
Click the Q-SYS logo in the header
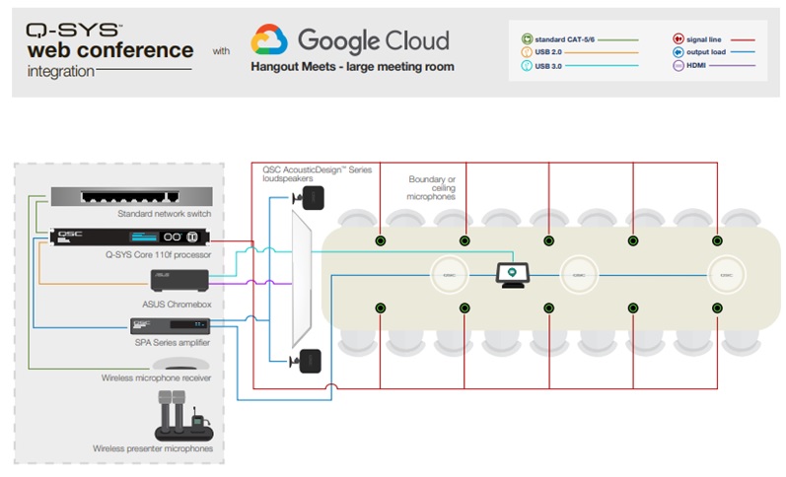point(73,31)
